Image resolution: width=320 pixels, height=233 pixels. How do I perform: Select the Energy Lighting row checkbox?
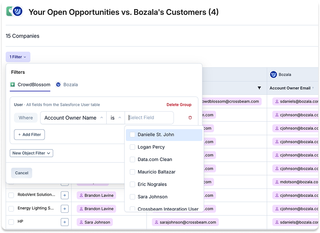pos(11,209)
